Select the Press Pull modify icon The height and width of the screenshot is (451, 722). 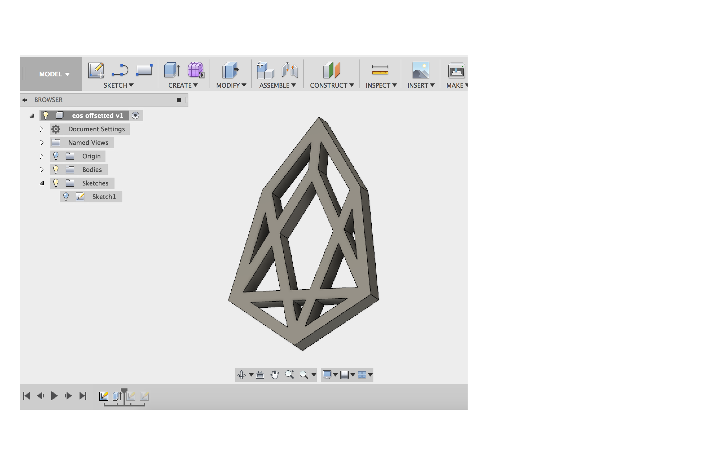[230, 70]
